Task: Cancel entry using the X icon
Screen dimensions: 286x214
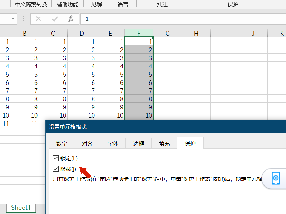Action: tap(39, 19)
